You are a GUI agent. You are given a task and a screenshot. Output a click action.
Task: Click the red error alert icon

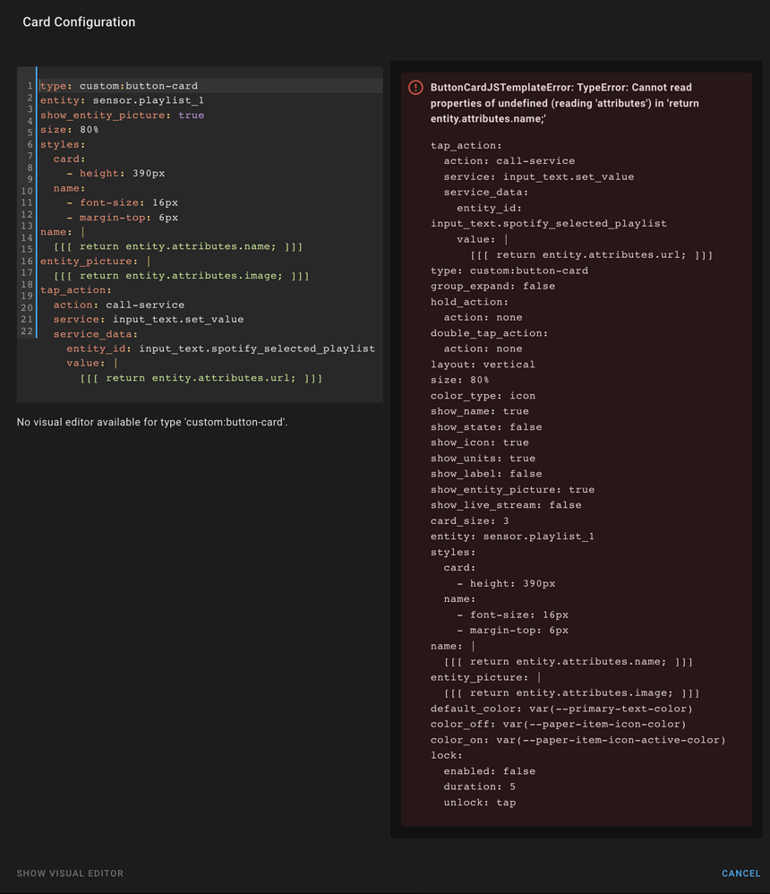(x=415, y=87)
